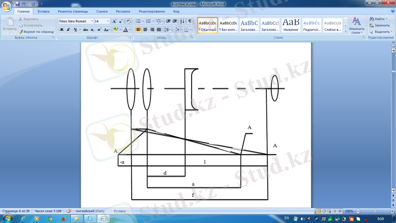Pick the red font color button
Viewport: 396px width, 223px height.
[x=125, y=30]
